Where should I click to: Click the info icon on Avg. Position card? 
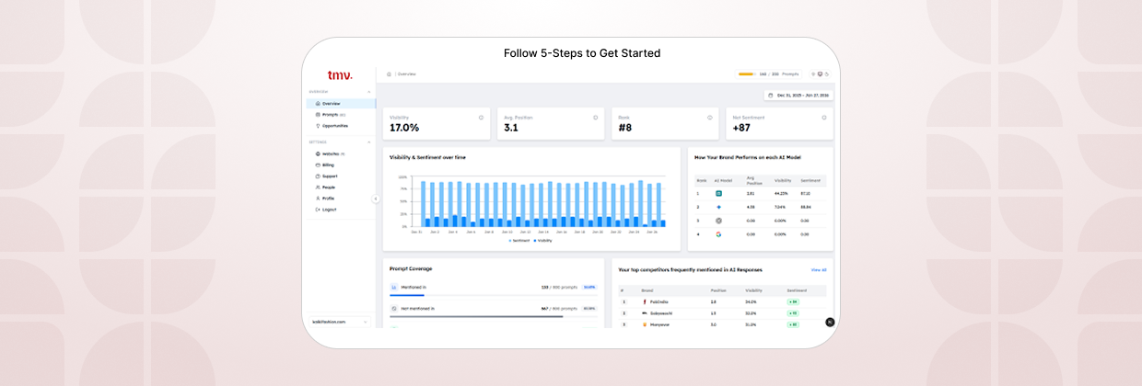click(x=595, y=118)
